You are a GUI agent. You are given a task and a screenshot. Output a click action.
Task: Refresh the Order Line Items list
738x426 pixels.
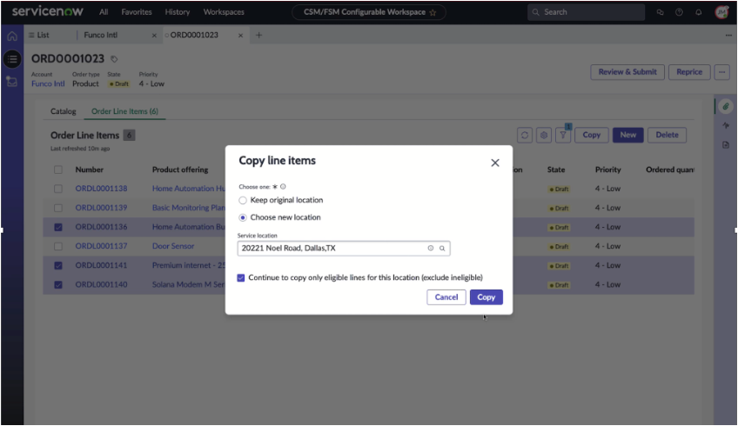[x=524, y=135]
